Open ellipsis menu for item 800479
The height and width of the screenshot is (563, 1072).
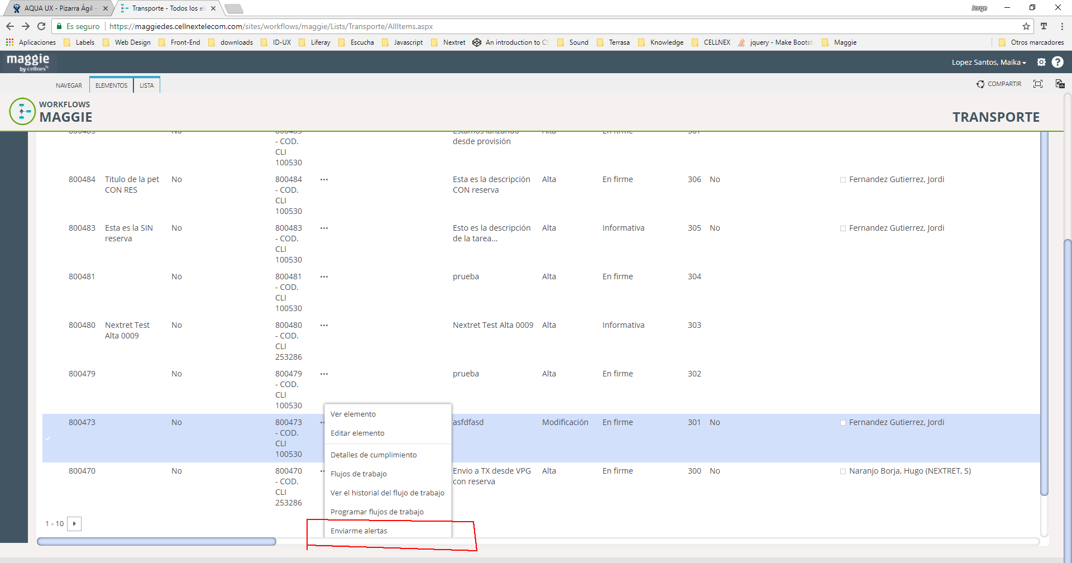pyautogui.click(x=324, y=374)
